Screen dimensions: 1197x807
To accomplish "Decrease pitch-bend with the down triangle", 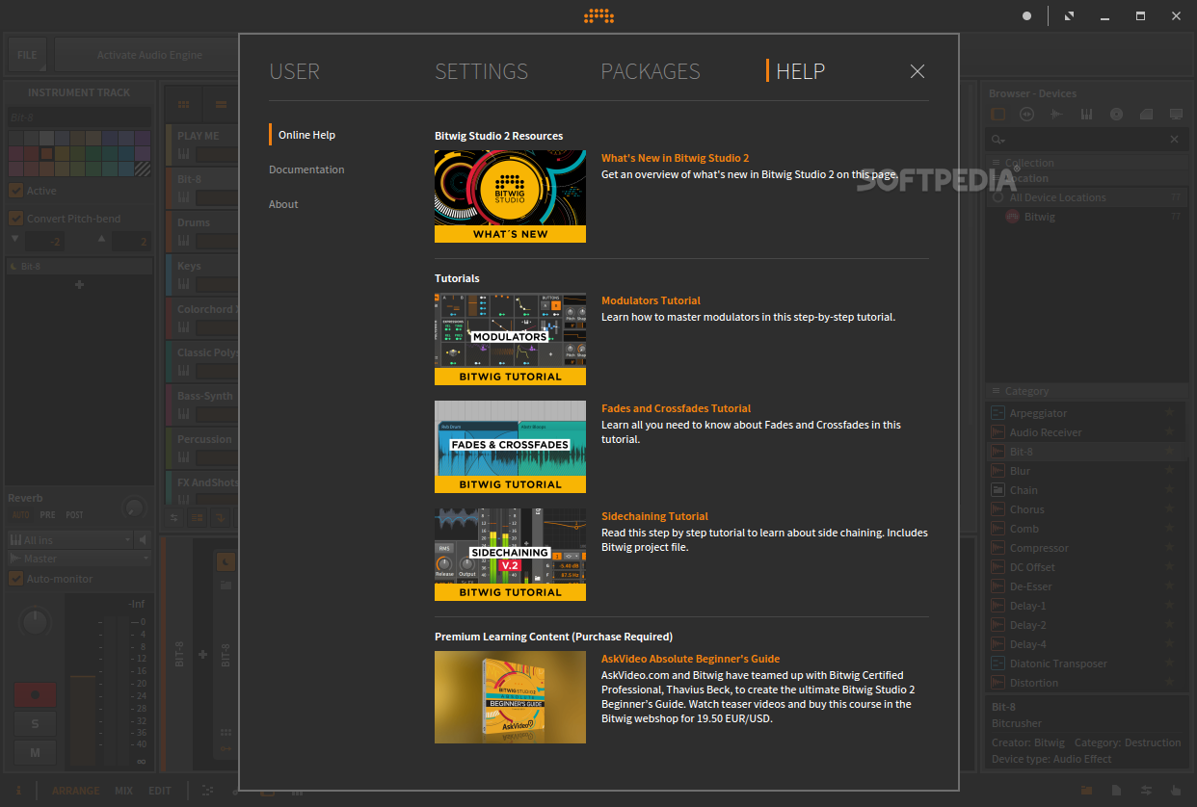I will [x=14, y=238].
